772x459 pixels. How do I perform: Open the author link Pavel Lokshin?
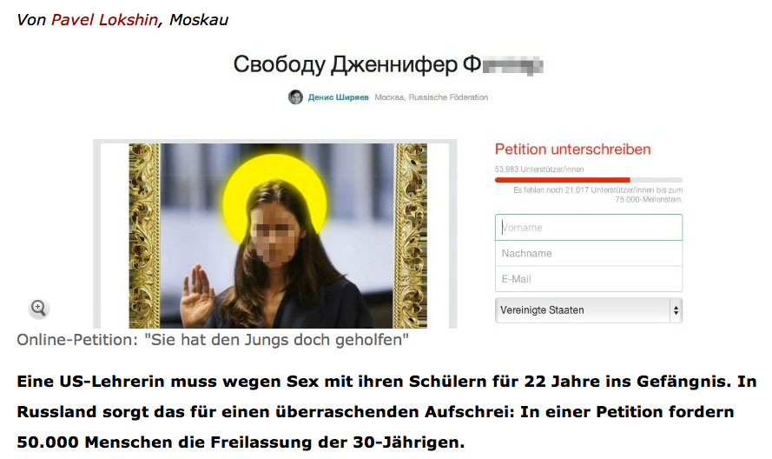104,20
